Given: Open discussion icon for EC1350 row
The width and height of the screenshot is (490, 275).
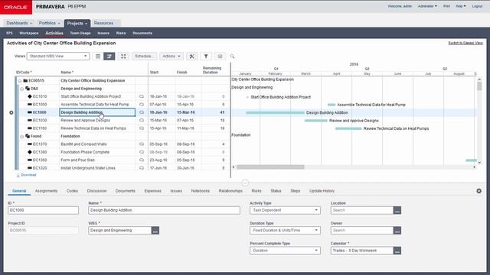Looking at the screenshot, I should 142,160.
